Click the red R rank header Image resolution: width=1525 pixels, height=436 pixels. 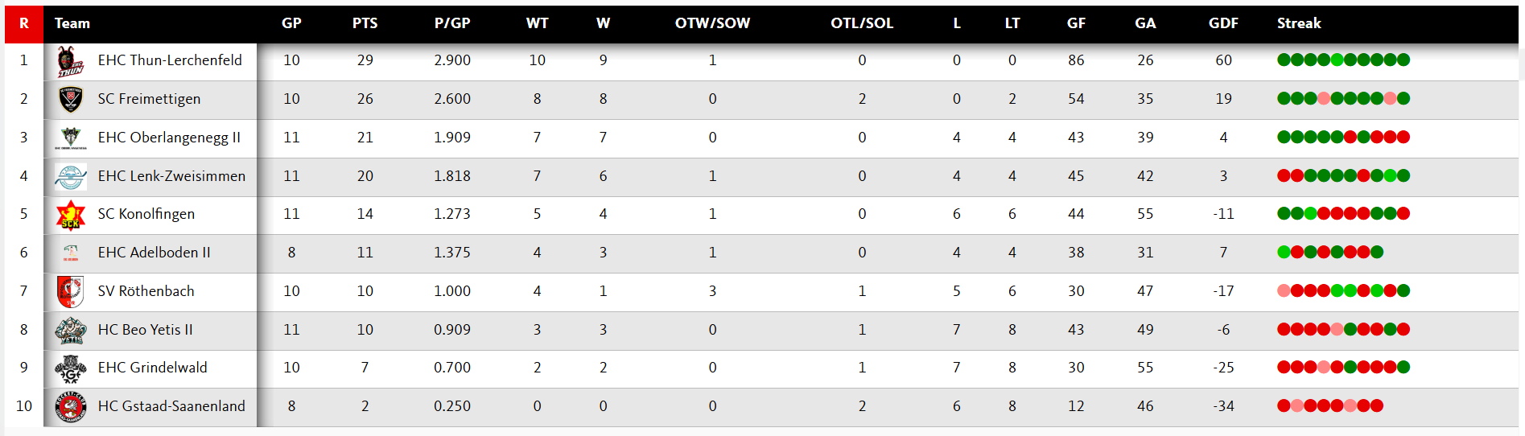click(x=24, y=23)
